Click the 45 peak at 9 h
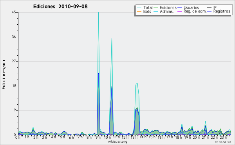 [98, 13]
